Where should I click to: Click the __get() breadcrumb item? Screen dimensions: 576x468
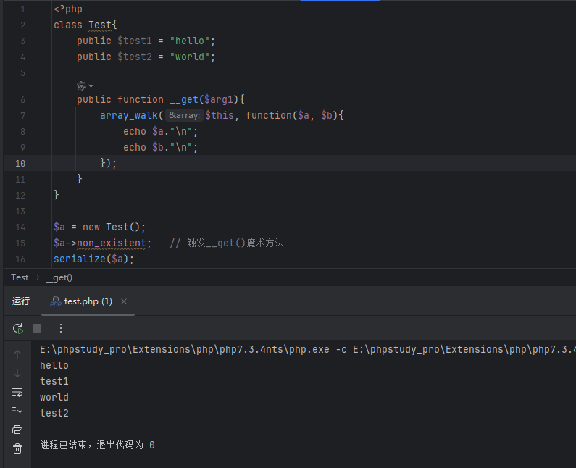tap(59, 277)
